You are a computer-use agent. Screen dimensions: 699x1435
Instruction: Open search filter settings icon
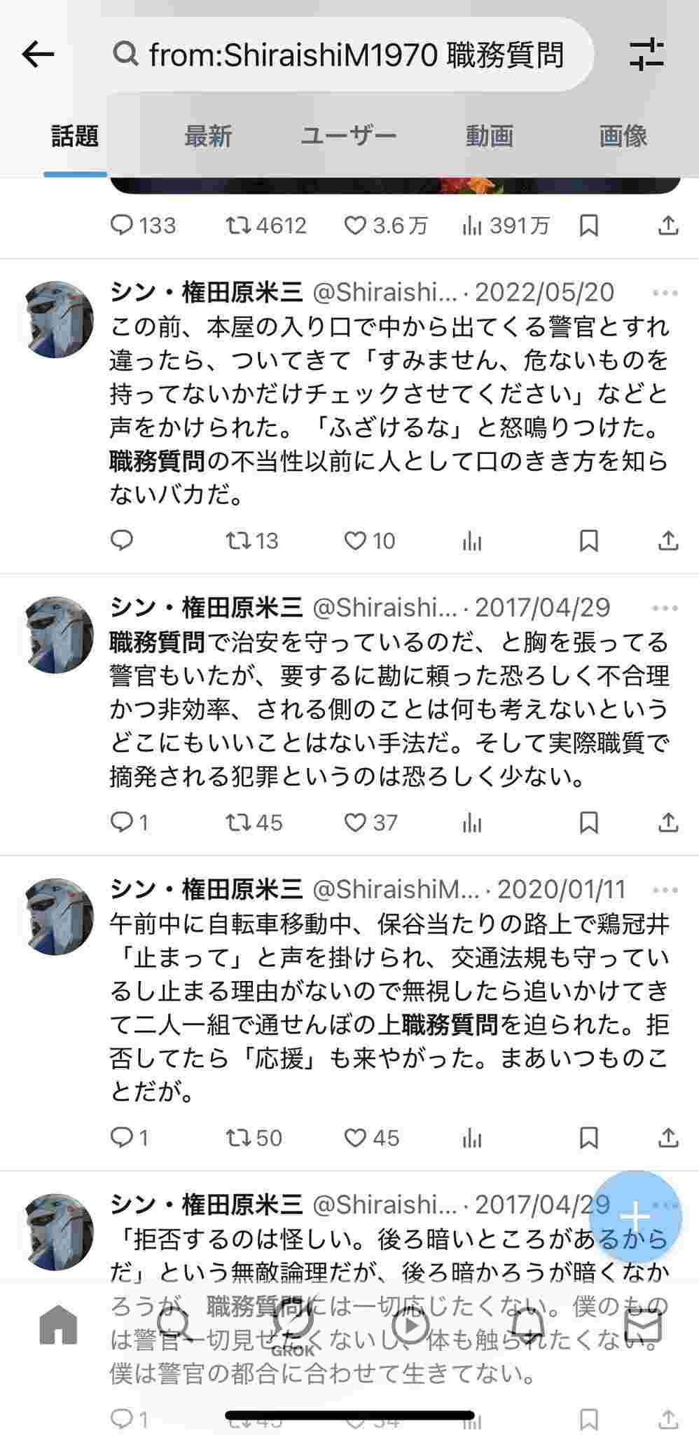[646, 54]
